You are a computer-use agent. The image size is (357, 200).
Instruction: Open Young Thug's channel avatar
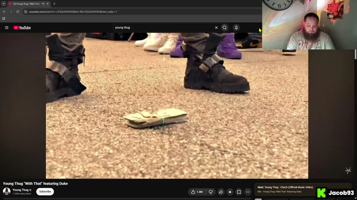coord(6,191)
